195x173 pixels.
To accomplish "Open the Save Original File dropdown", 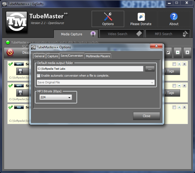I will click(96, 82).
